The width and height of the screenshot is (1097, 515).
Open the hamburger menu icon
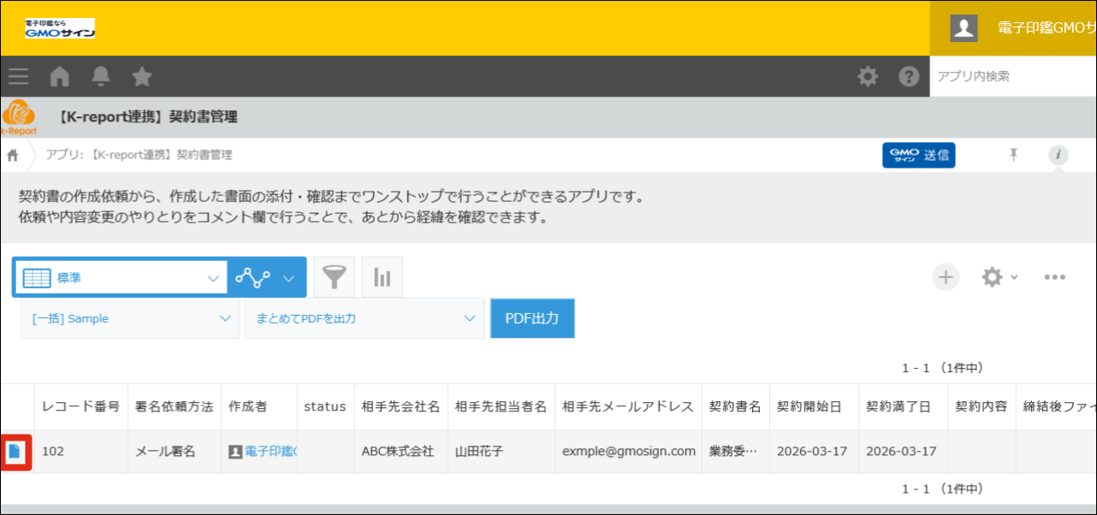coord(19,77)
